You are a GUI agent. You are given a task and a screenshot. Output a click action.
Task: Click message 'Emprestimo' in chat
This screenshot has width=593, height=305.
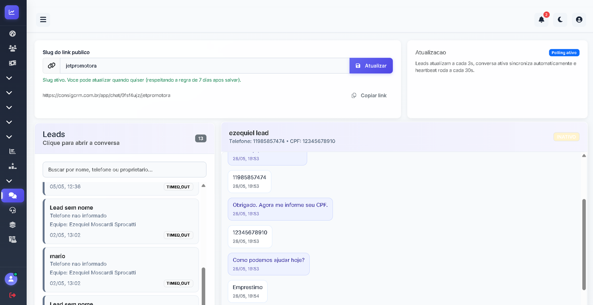pos(248,291)
